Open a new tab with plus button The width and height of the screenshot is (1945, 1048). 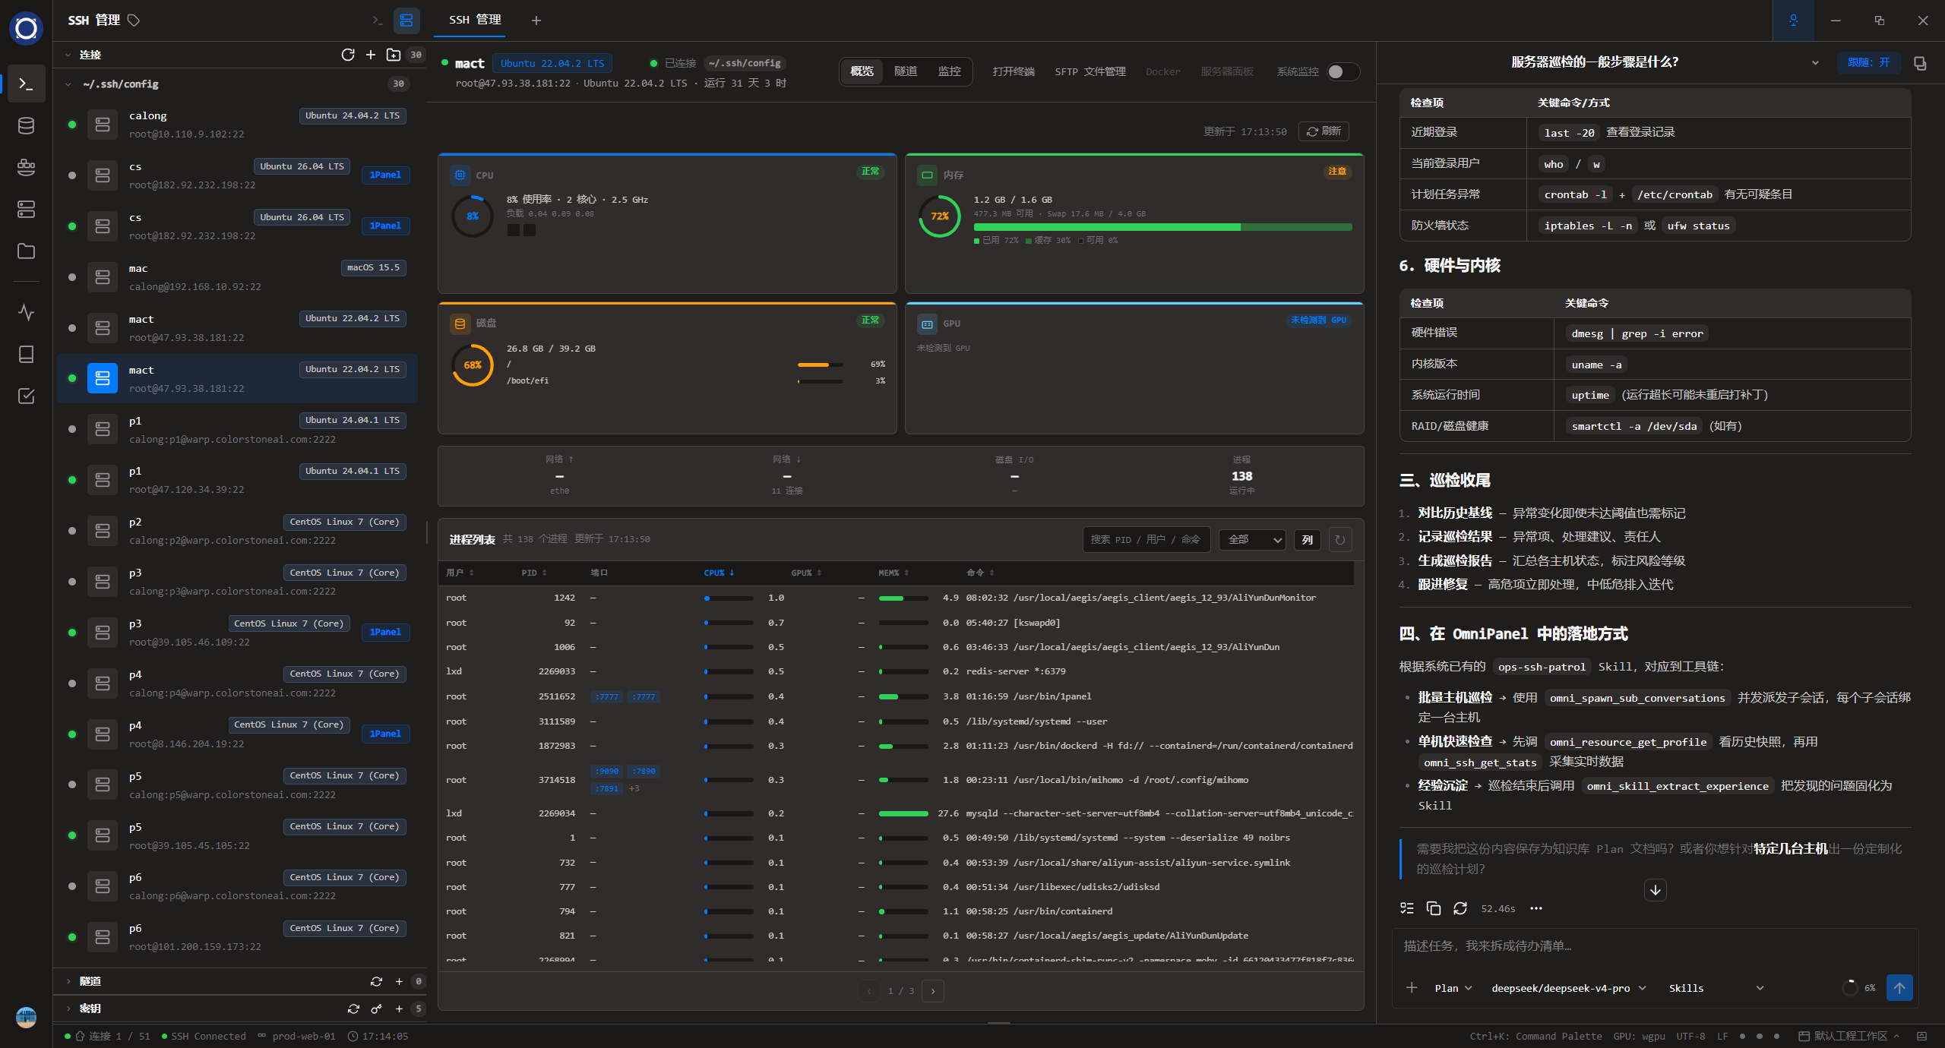[x=536, y=21]
